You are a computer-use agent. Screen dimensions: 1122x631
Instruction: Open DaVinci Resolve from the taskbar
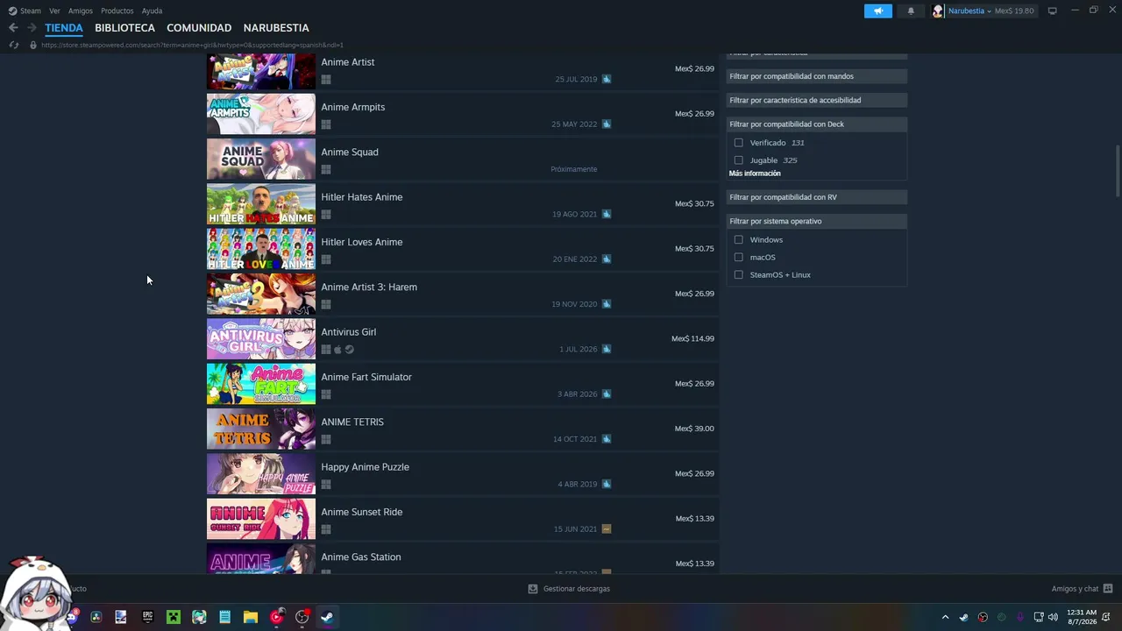(x=96, y=617)
